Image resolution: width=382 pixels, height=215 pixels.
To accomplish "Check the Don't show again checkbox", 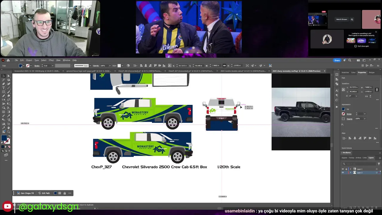I will [x=355, y=46].
